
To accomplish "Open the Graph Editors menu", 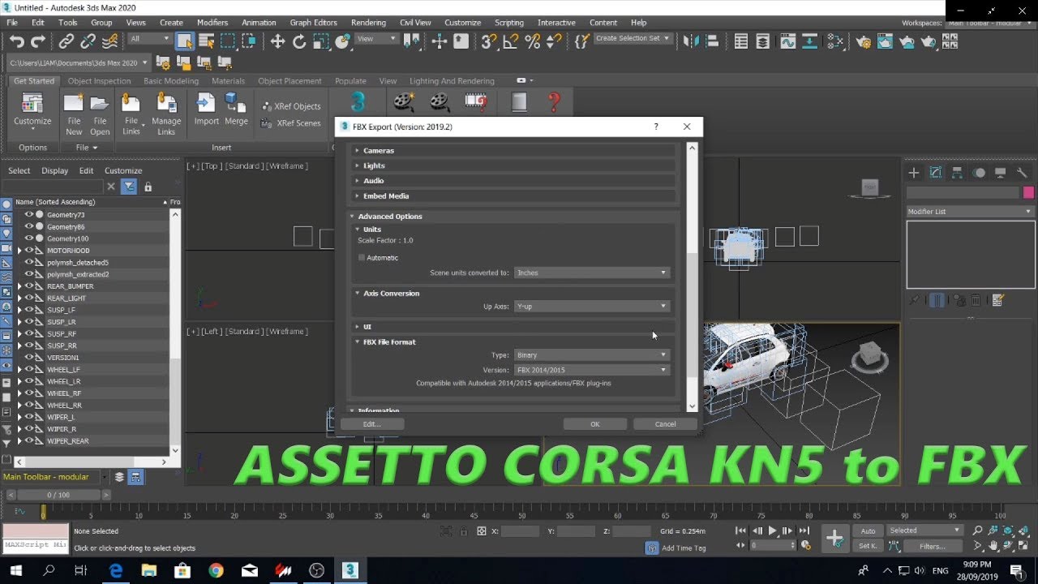I will click(313, 23).
